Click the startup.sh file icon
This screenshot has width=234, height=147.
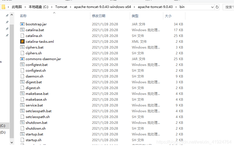click(22, 140)
